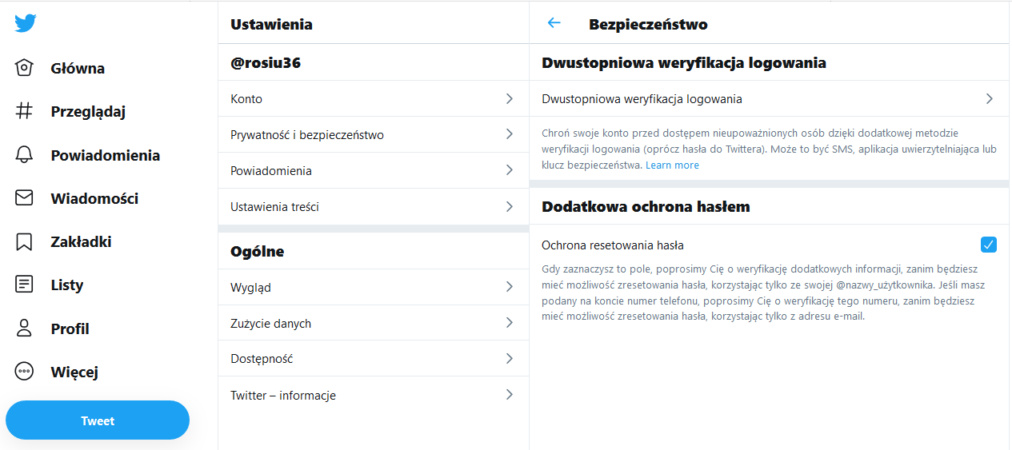Select Ustawienia treści menu item
This screenshot has width=1012, height=450.
274,207
